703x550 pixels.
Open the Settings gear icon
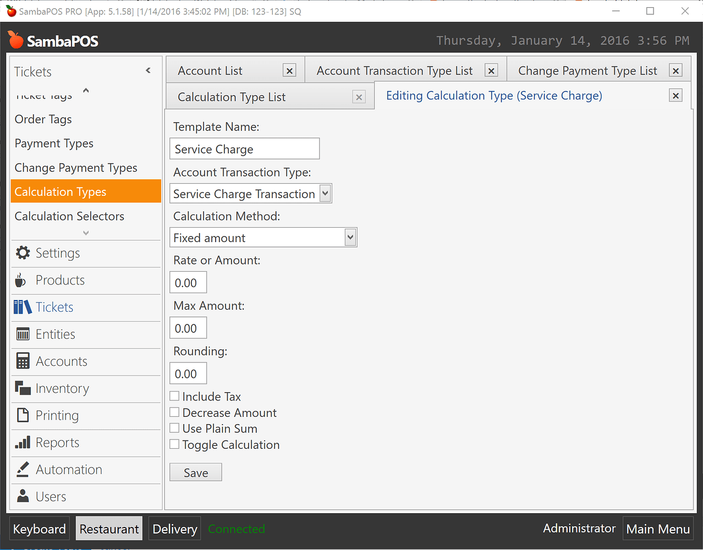pos(22,252)
